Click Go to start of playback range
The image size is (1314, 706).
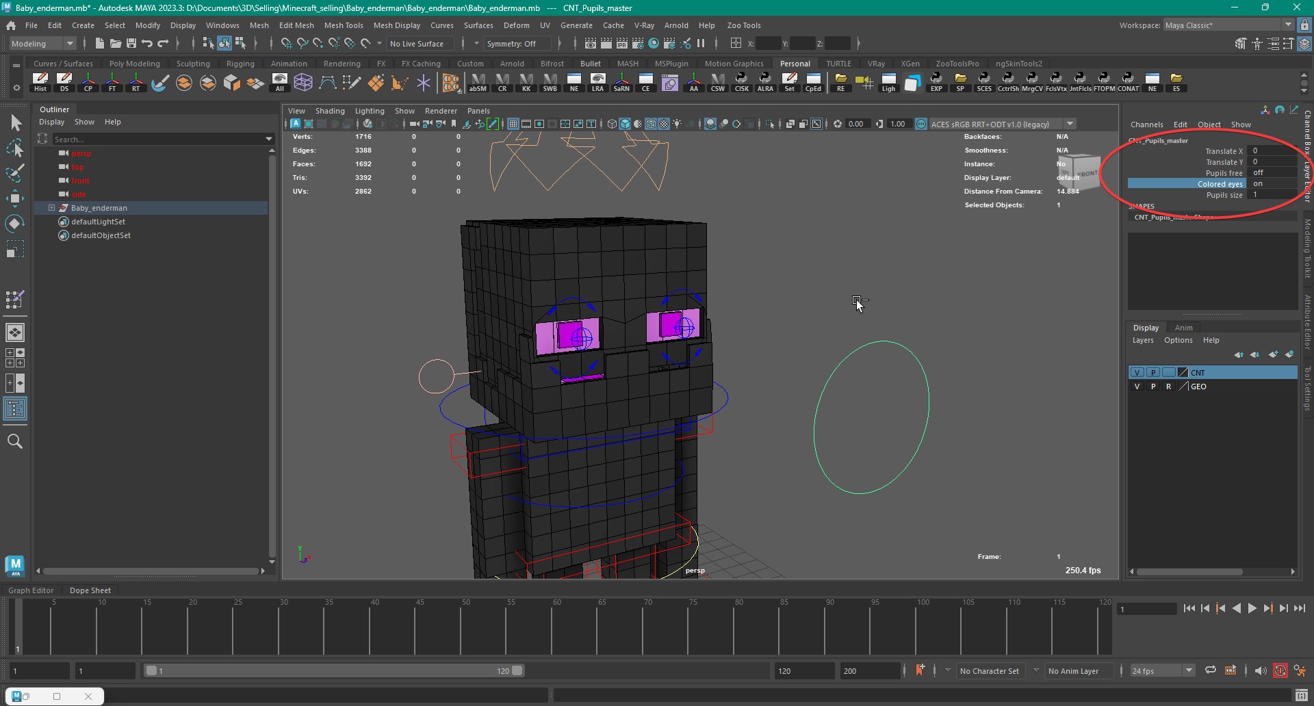1189,608
